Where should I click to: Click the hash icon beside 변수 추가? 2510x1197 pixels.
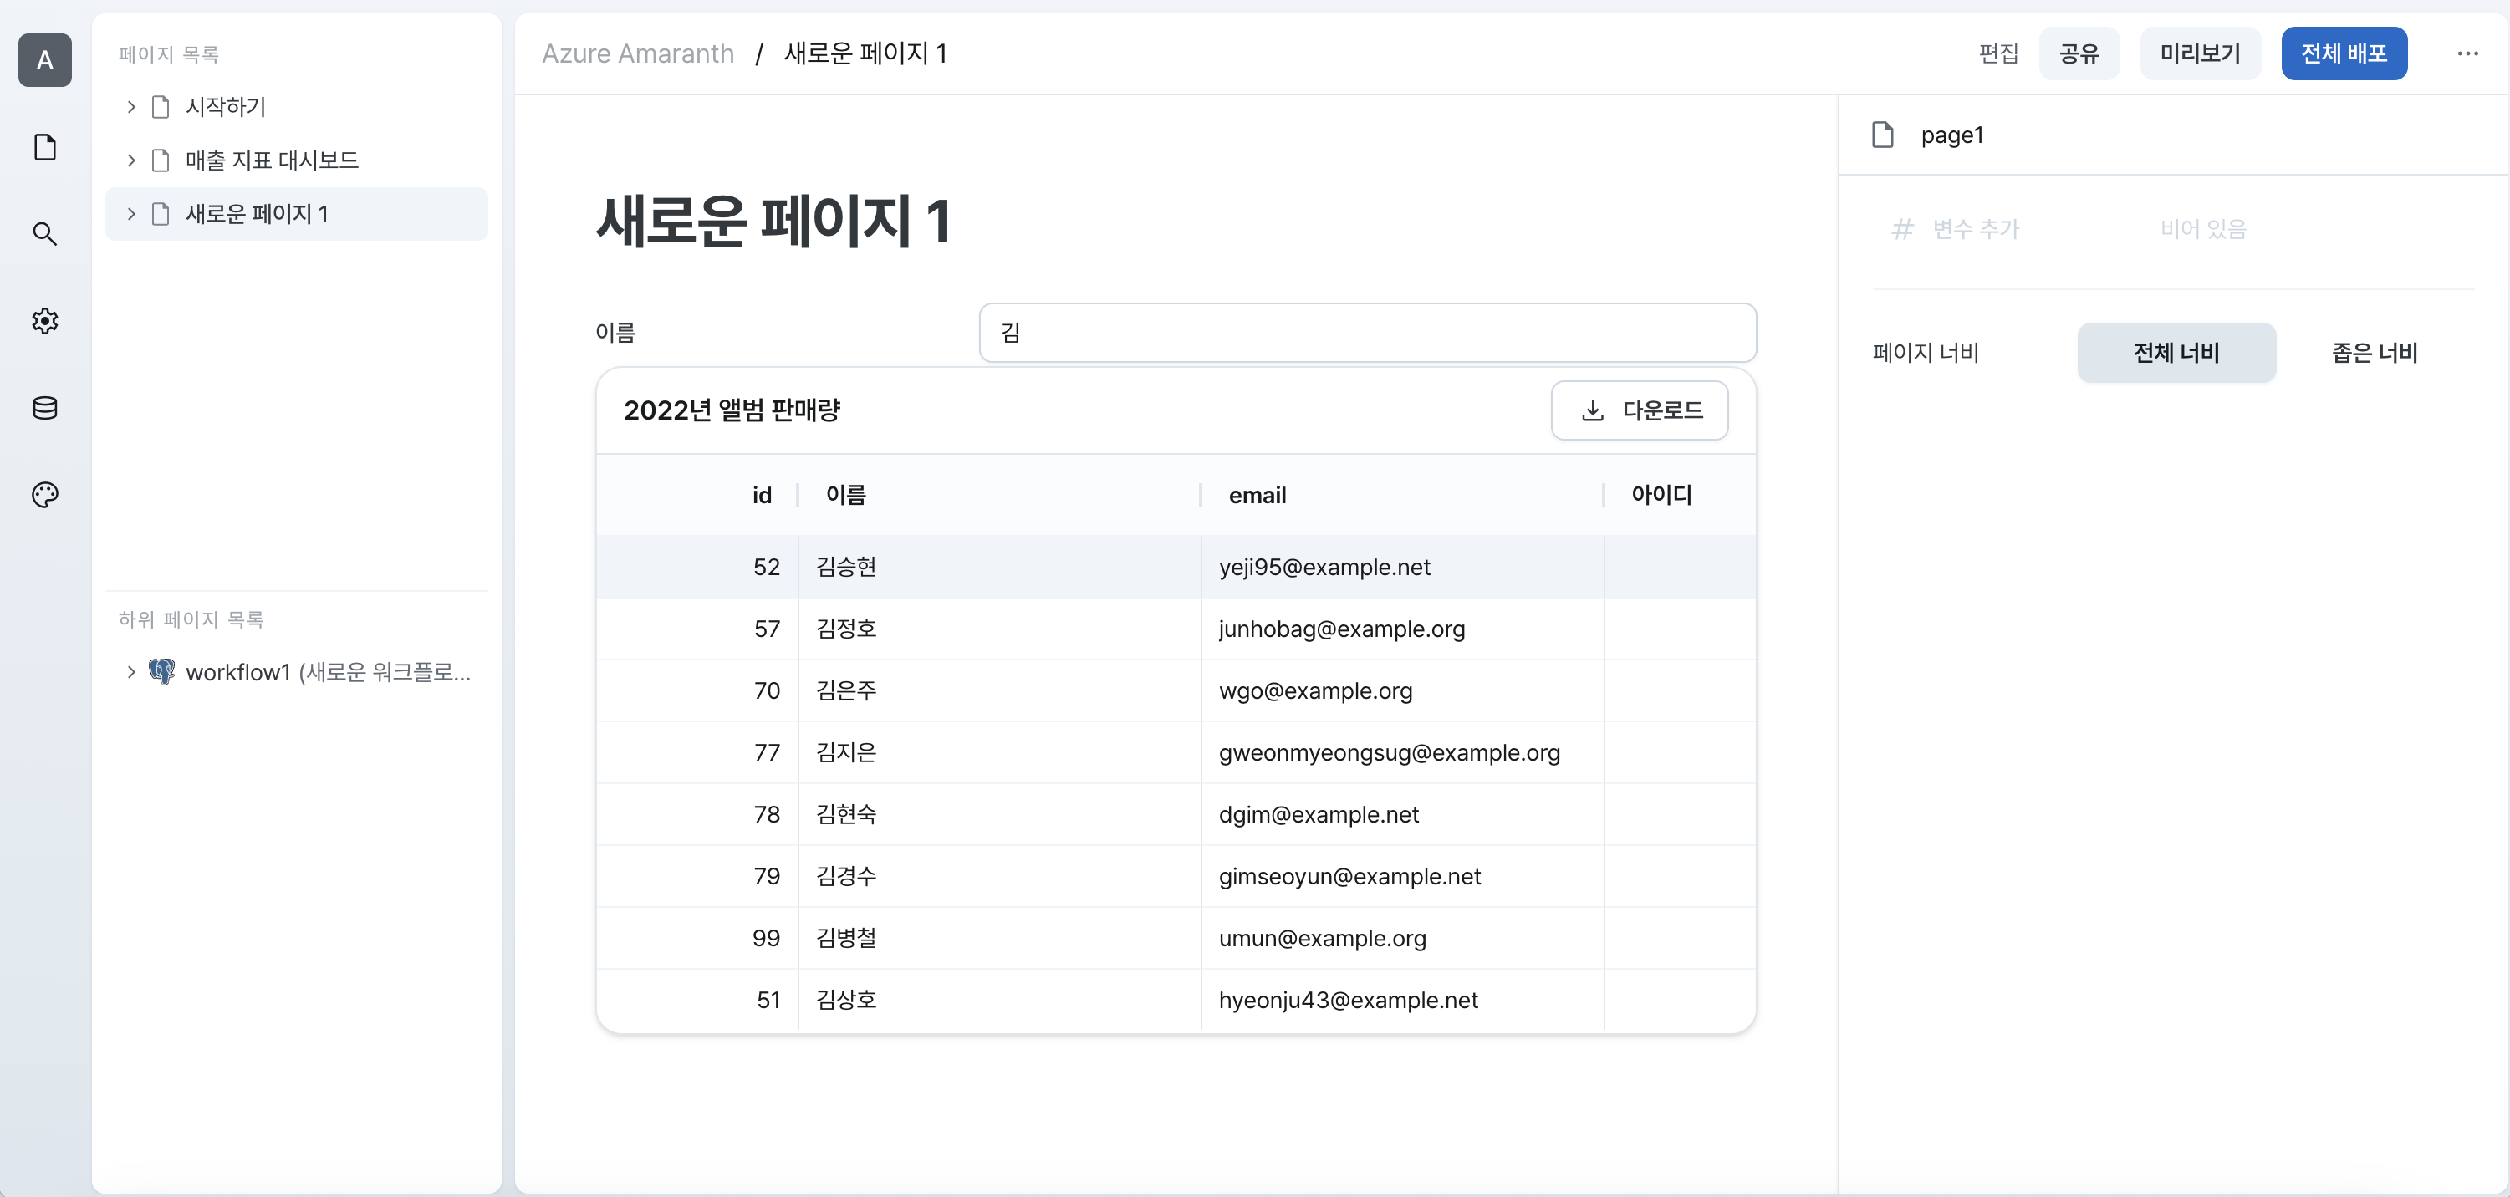[x=1902, y=229]
